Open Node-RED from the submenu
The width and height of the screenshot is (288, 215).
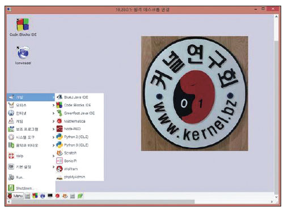[x=79, y=129]
